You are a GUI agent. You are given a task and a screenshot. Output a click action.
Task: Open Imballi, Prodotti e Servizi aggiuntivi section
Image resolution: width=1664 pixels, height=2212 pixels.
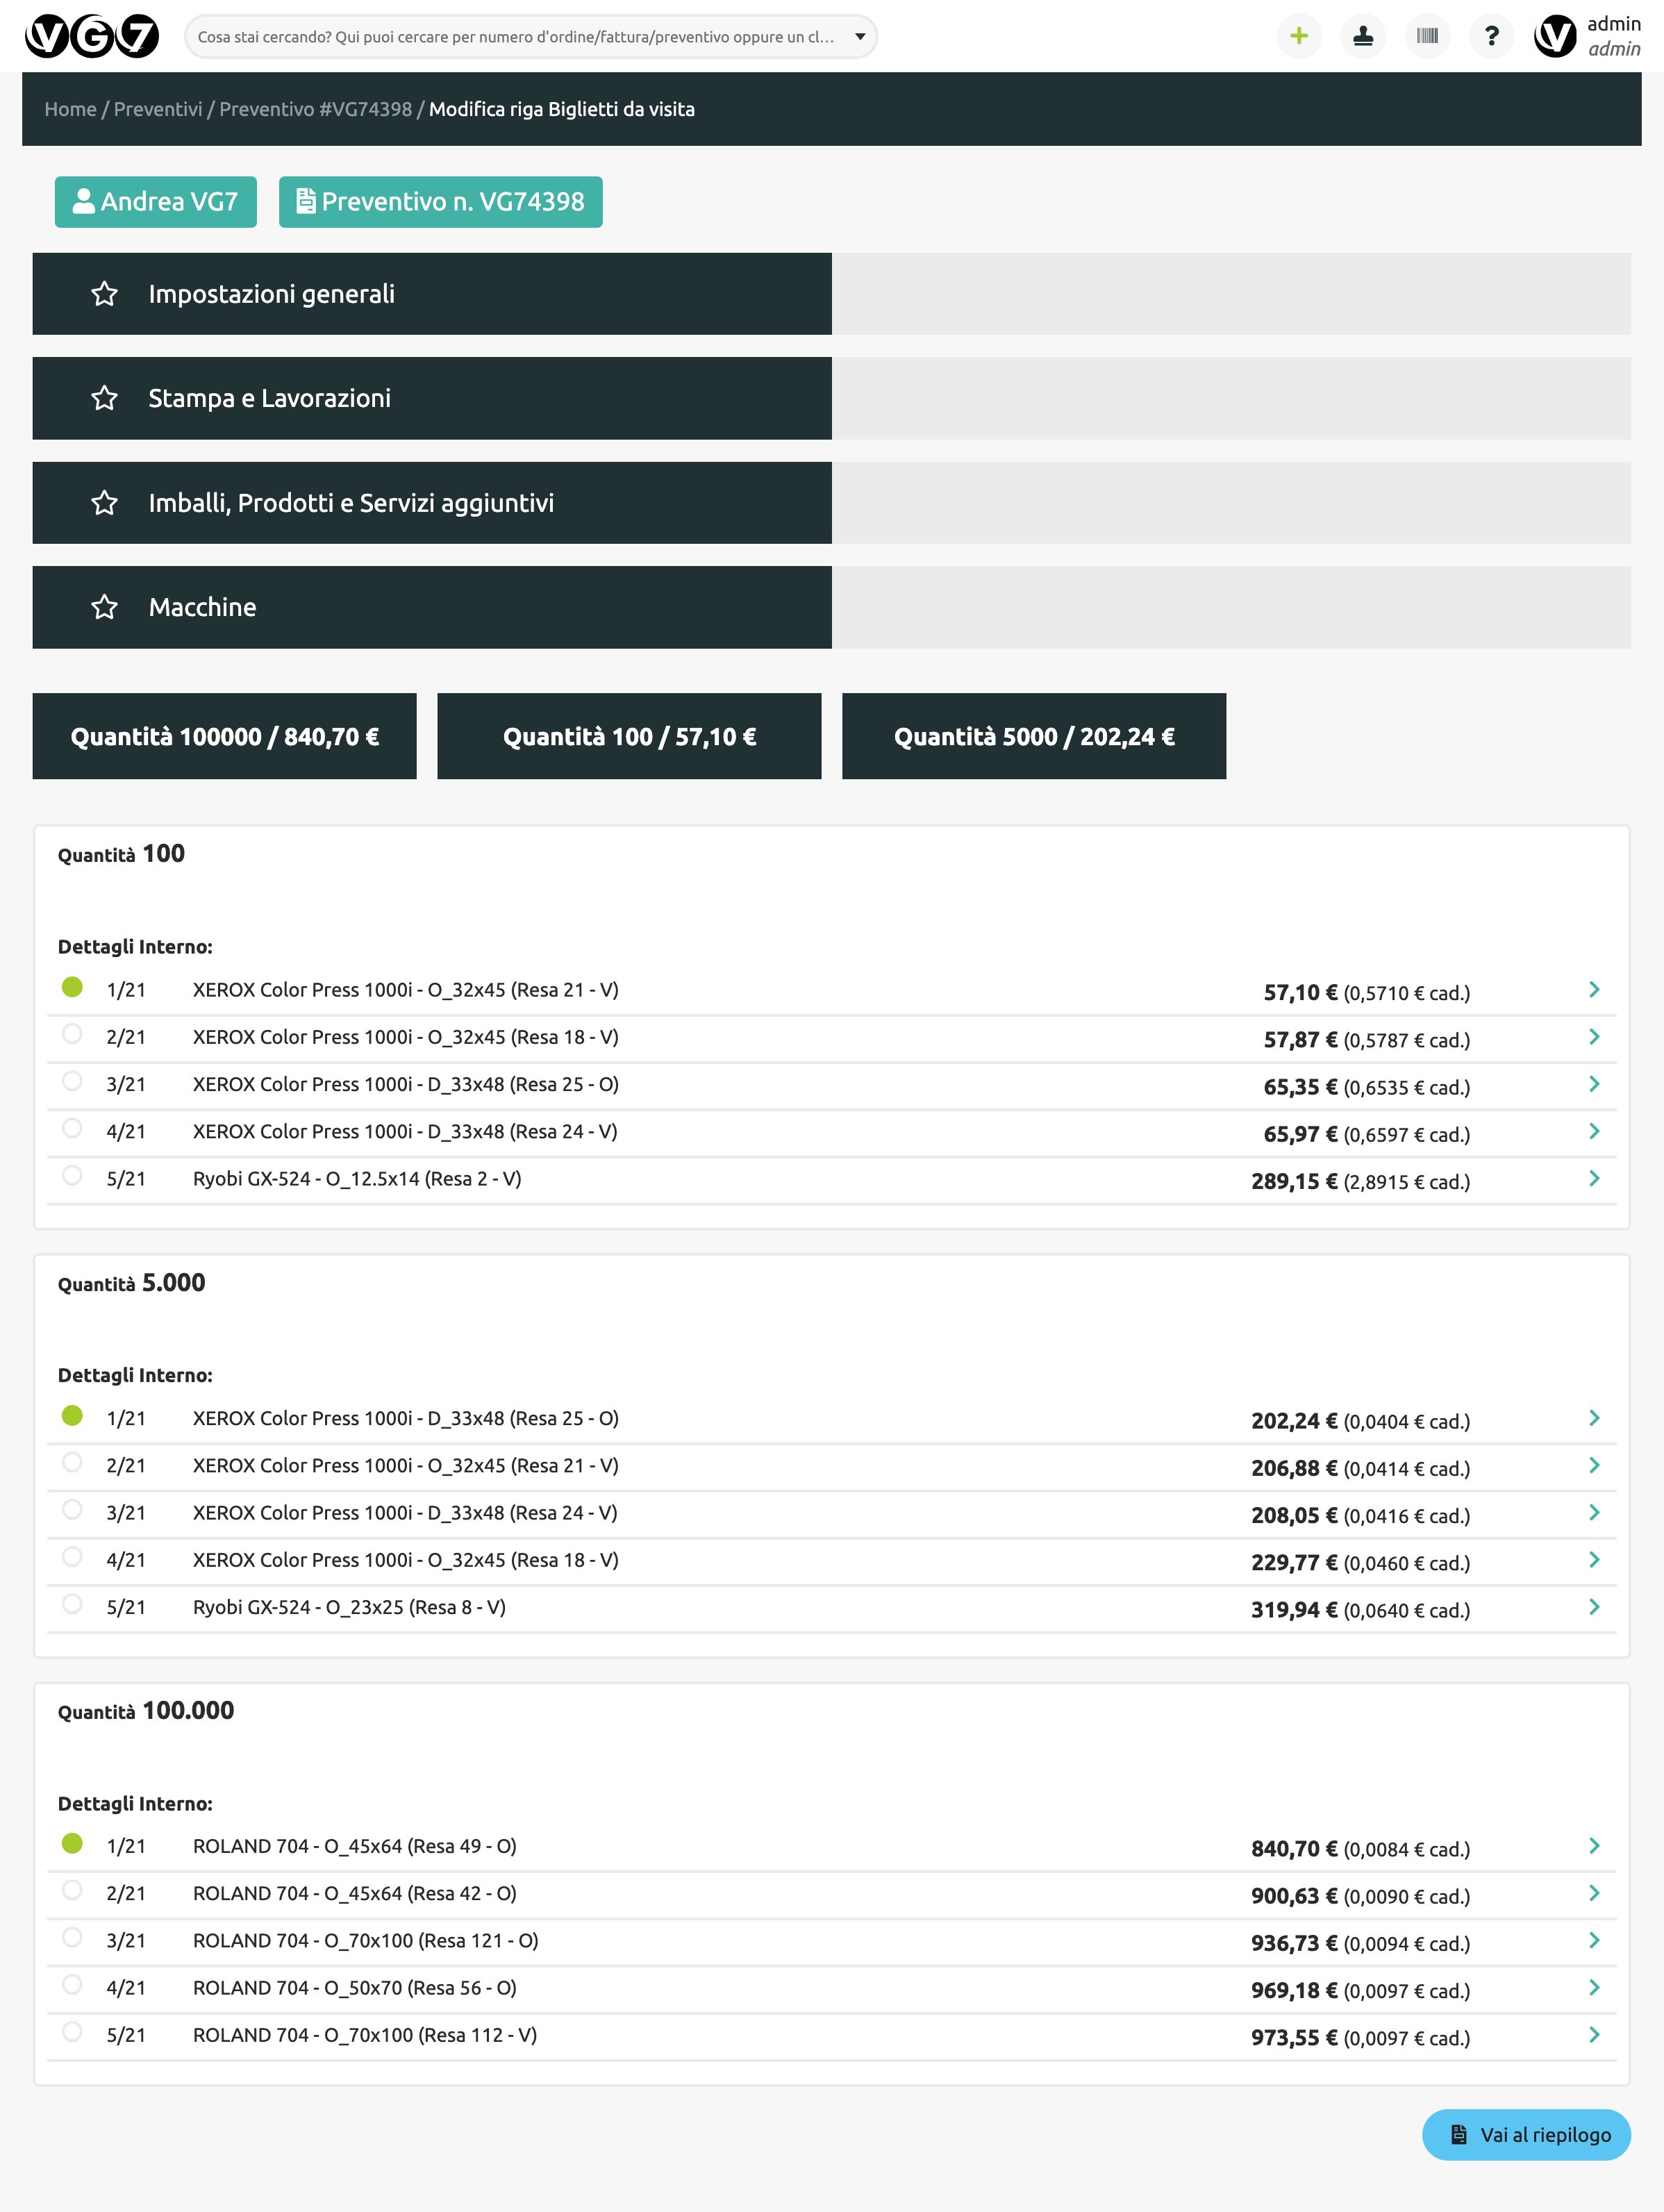coord(432,503)
